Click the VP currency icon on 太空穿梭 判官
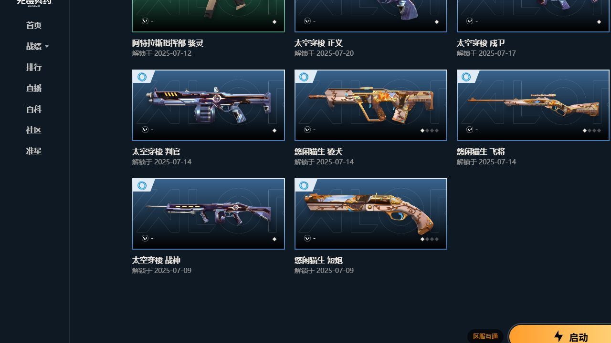This screenshot has width=611, height=343. point(145,130)
